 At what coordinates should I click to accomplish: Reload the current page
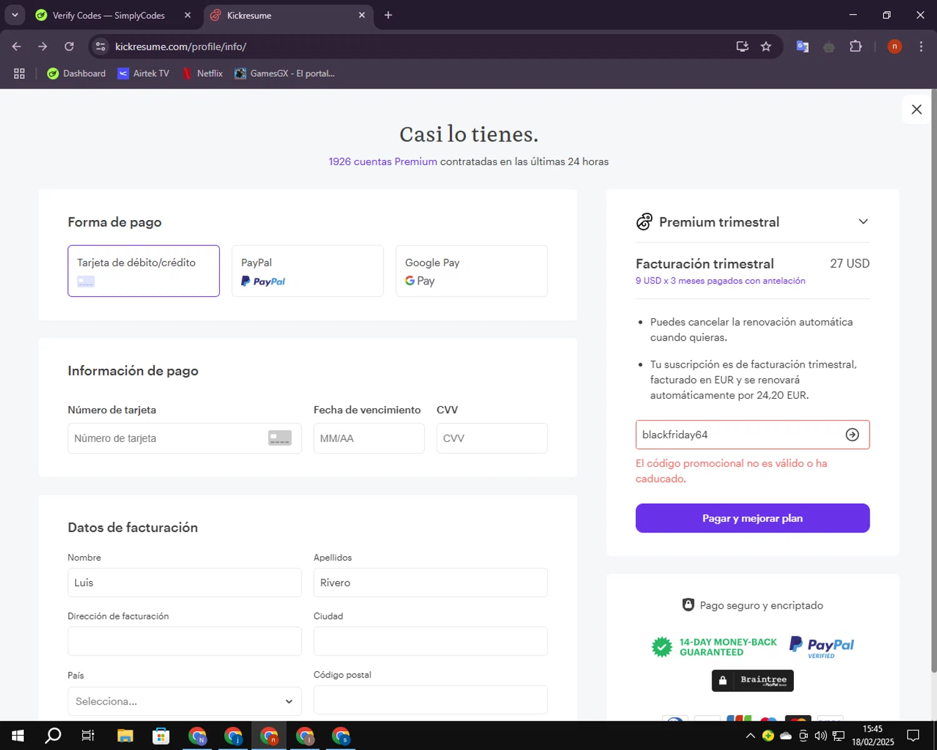[x=69, y=46]
